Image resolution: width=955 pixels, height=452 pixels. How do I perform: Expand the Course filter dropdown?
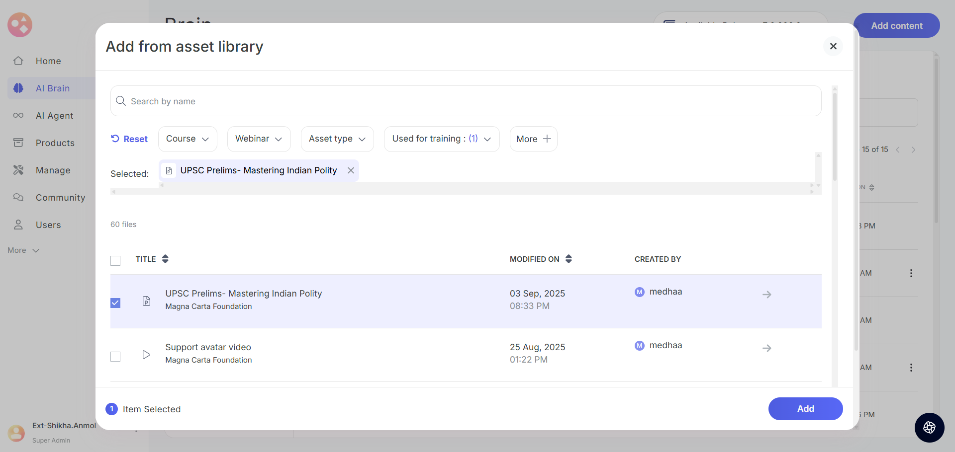point(188,139)
